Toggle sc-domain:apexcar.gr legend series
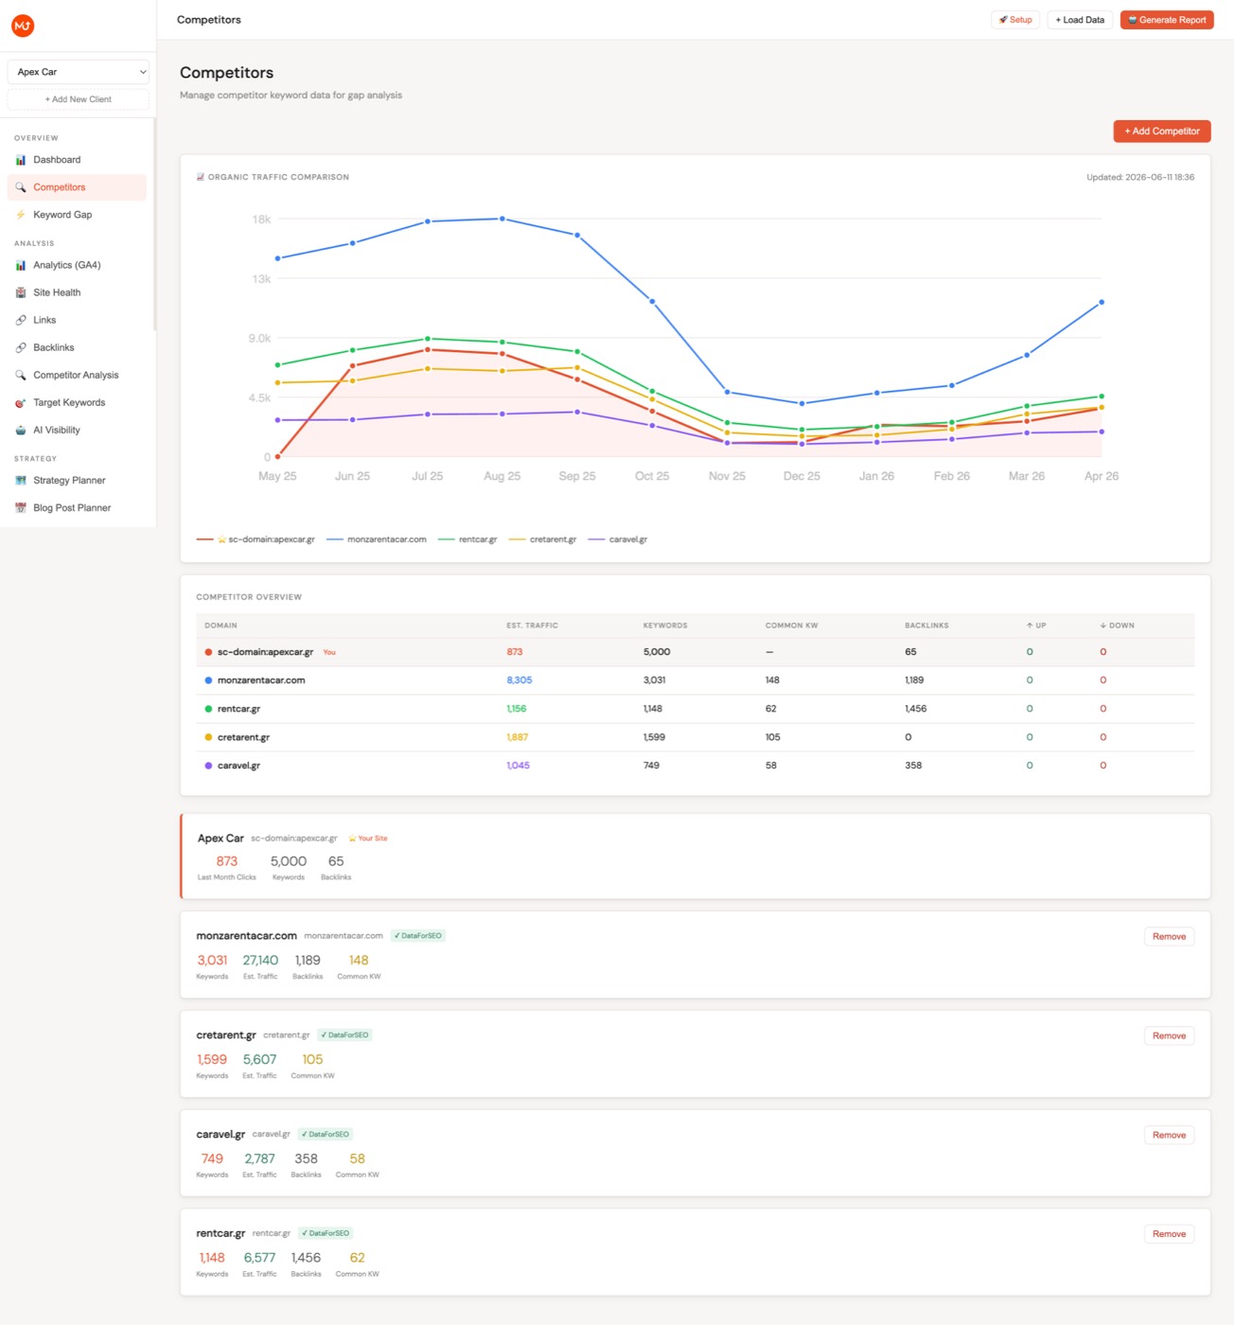 (256, 539)
